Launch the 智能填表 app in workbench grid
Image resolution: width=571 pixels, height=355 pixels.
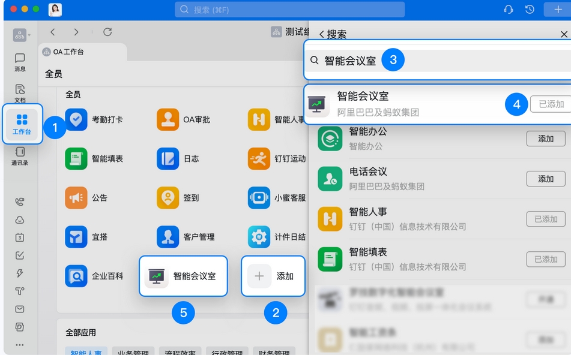tap(94, 158)
